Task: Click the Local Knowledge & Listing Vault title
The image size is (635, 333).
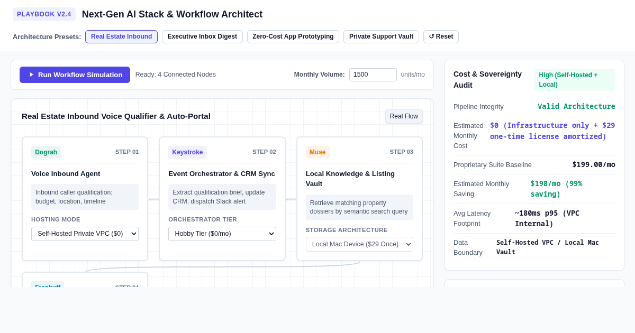Action: click(x=350, y=179)
